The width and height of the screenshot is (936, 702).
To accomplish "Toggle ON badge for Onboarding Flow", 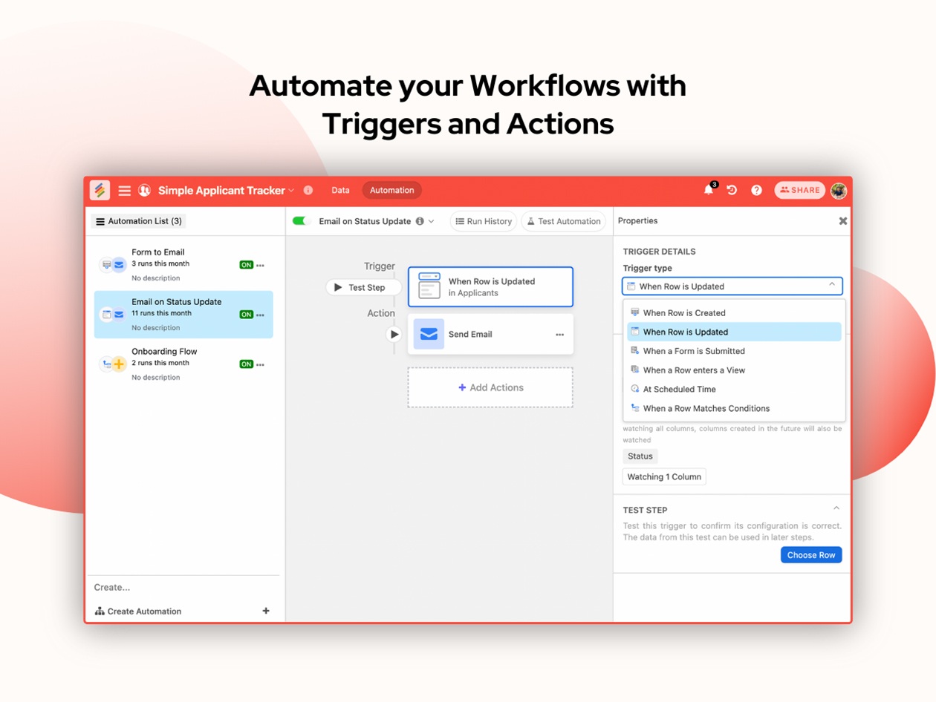I will pyautogui.click(x=246, y=364).
